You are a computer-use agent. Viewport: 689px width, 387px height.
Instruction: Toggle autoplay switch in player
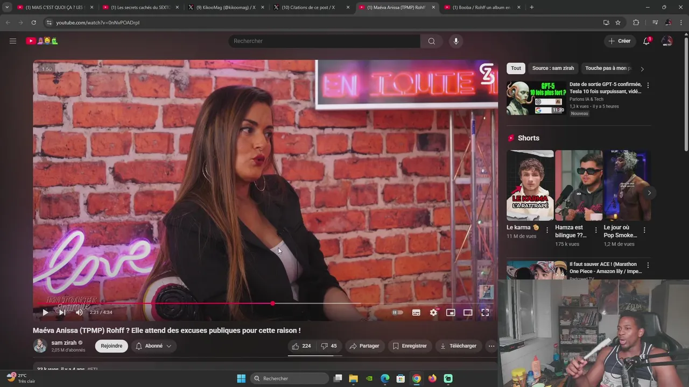point(397,312)
